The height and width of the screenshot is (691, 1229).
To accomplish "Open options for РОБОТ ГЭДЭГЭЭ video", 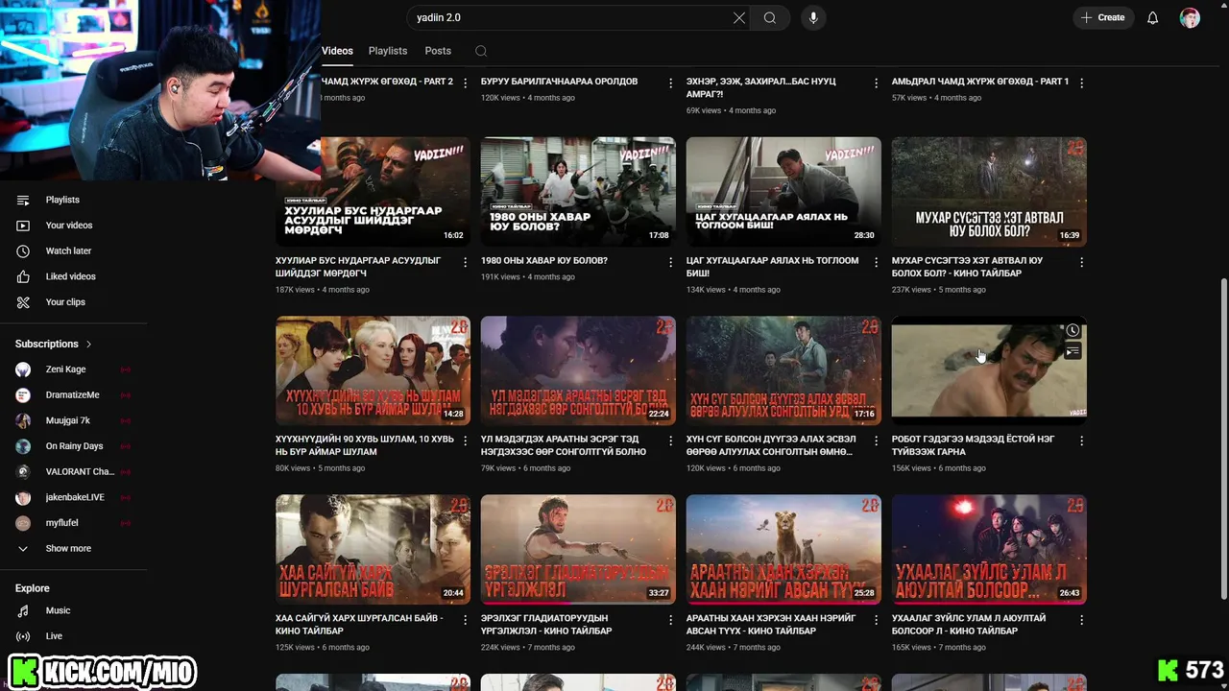I will pos(1082,441).
